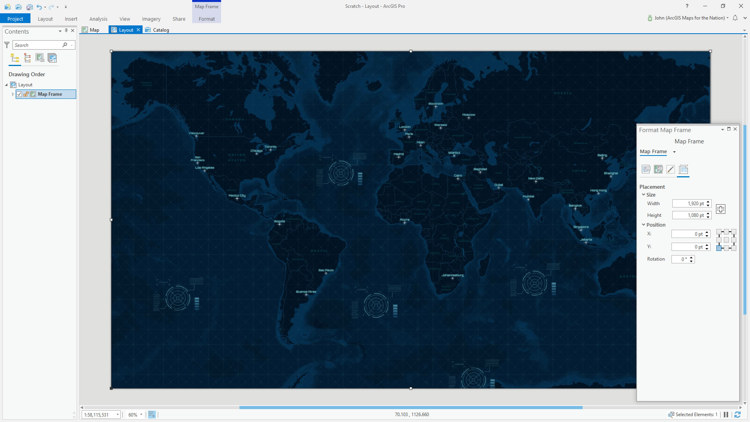Click the Save project icon
This screenshot has height=422, width=750.
(x=30, y=7)
